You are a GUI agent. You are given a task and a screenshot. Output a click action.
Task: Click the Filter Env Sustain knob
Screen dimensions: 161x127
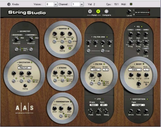(x=102, y=43)
